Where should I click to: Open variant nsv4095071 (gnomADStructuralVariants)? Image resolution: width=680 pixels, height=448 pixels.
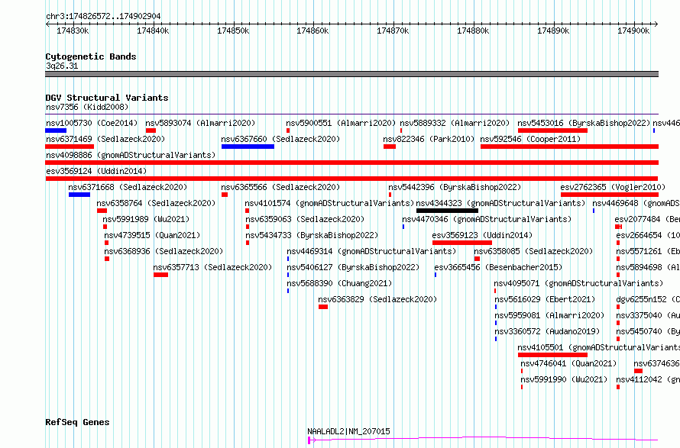tap(578, 283)
